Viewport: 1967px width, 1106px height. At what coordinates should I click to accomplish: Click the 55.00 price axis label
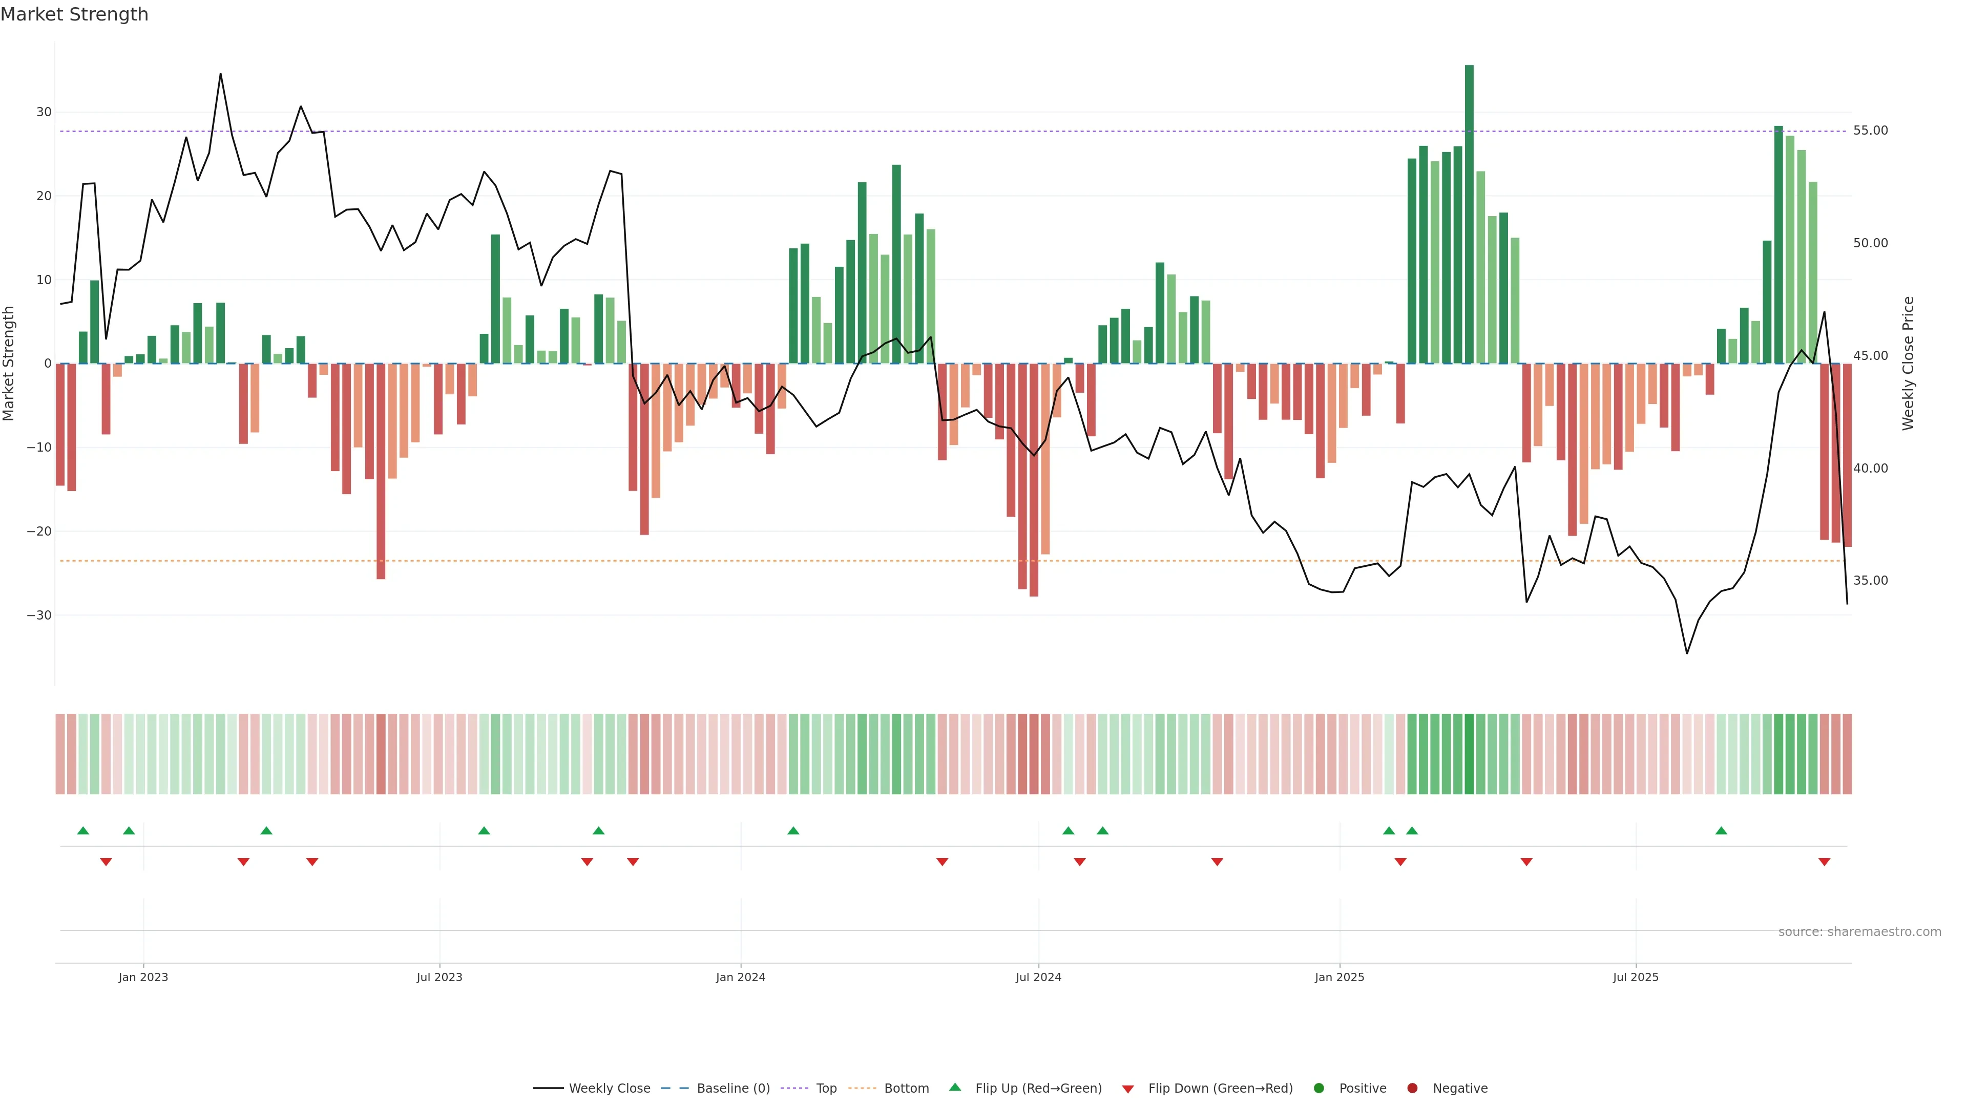click(x=1870, y=131)
